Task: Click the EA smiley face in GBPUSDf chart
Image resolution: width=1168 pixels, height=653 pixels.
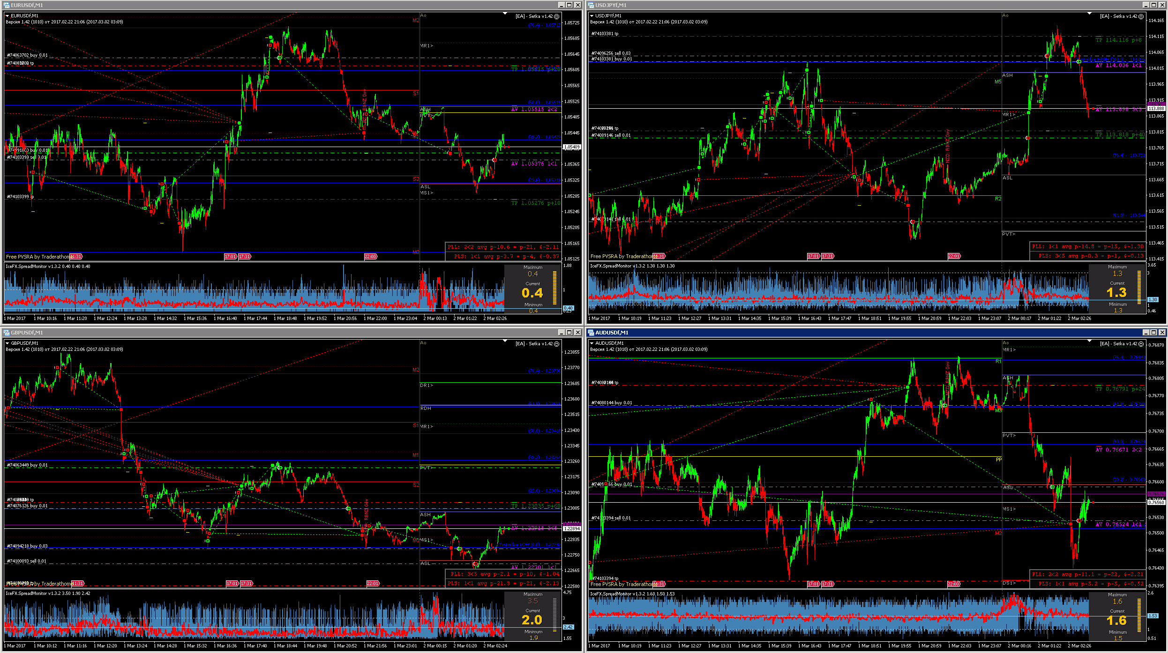Action: [557, 344]
